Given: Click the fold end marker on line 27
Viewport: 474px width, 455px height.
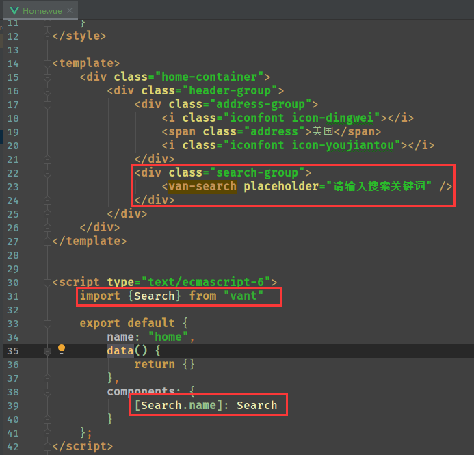Looking at the screenshot, I should tap(47, 242).
